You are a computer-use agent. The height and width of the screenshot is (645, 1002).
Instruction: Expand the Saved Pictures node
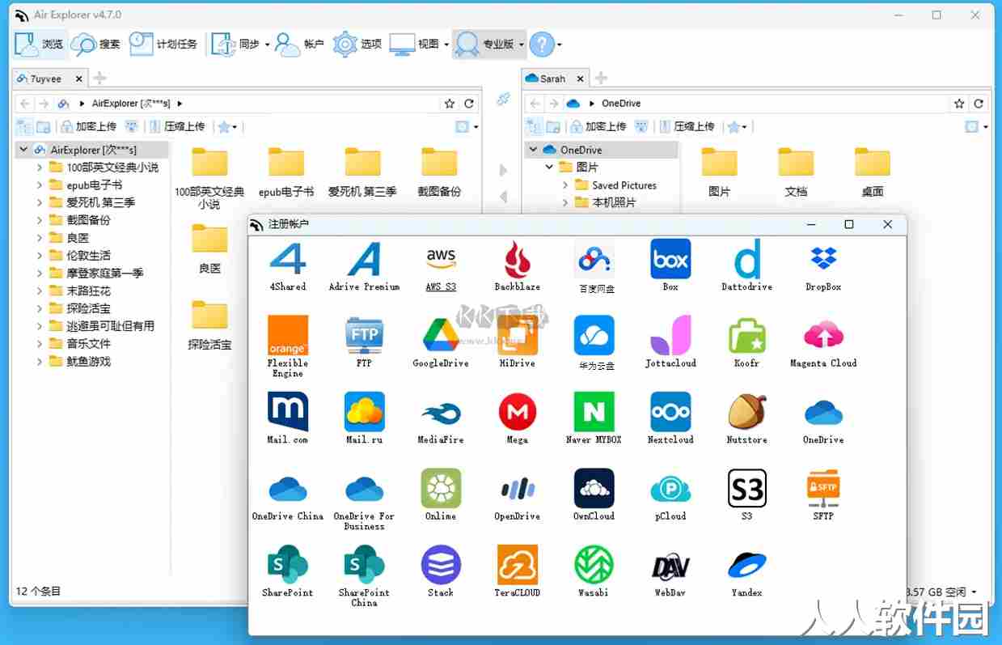coord(565,185)
